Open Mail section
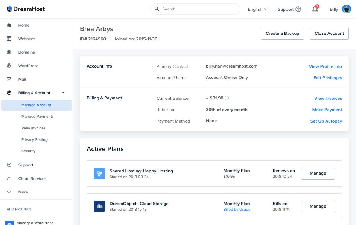The width and height of the screenshot is (356, 225). coord(22,79)
